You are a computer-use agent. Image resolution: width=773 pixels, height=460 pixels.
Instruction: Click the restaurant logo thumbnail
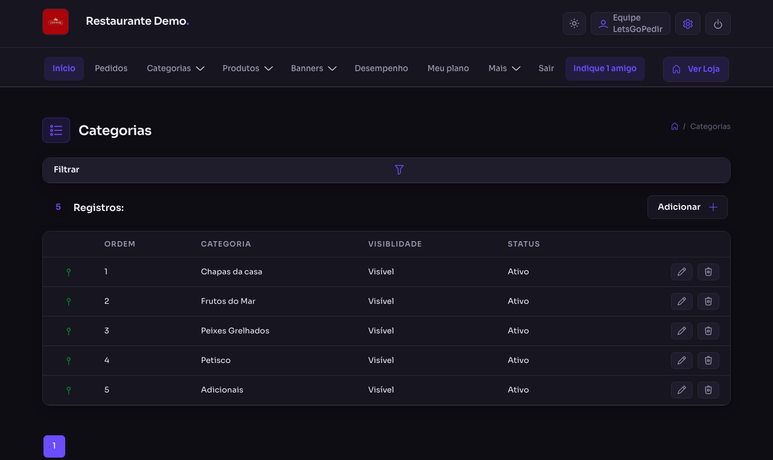[x=56, y=22]
